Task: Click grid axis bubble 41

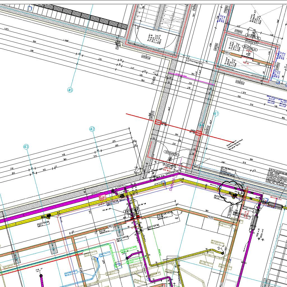Action: (216, 114)
